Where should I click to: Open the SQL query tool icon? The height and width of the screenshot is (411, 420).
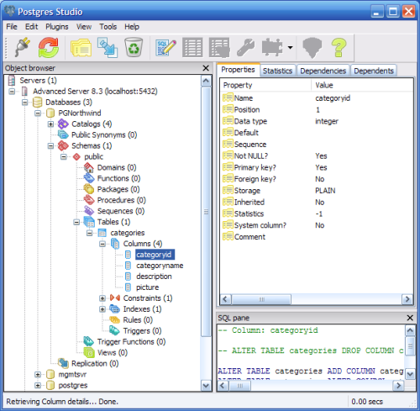[x=165, y=48]
